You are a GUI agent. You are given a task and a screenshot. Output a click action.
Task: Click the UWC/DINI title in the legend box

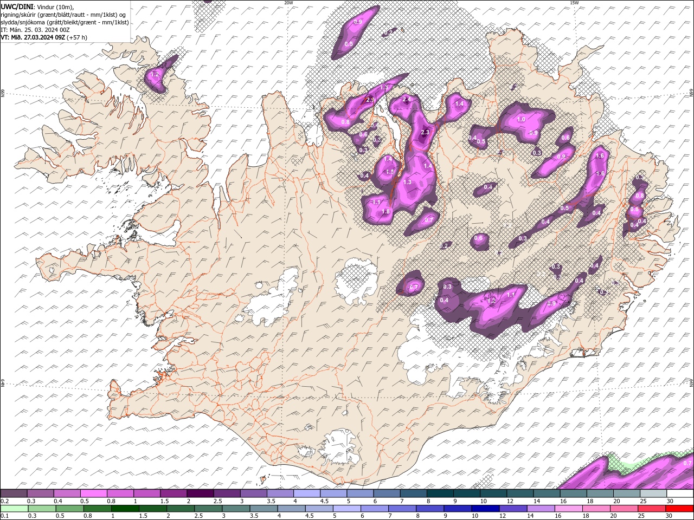(16, 6)
